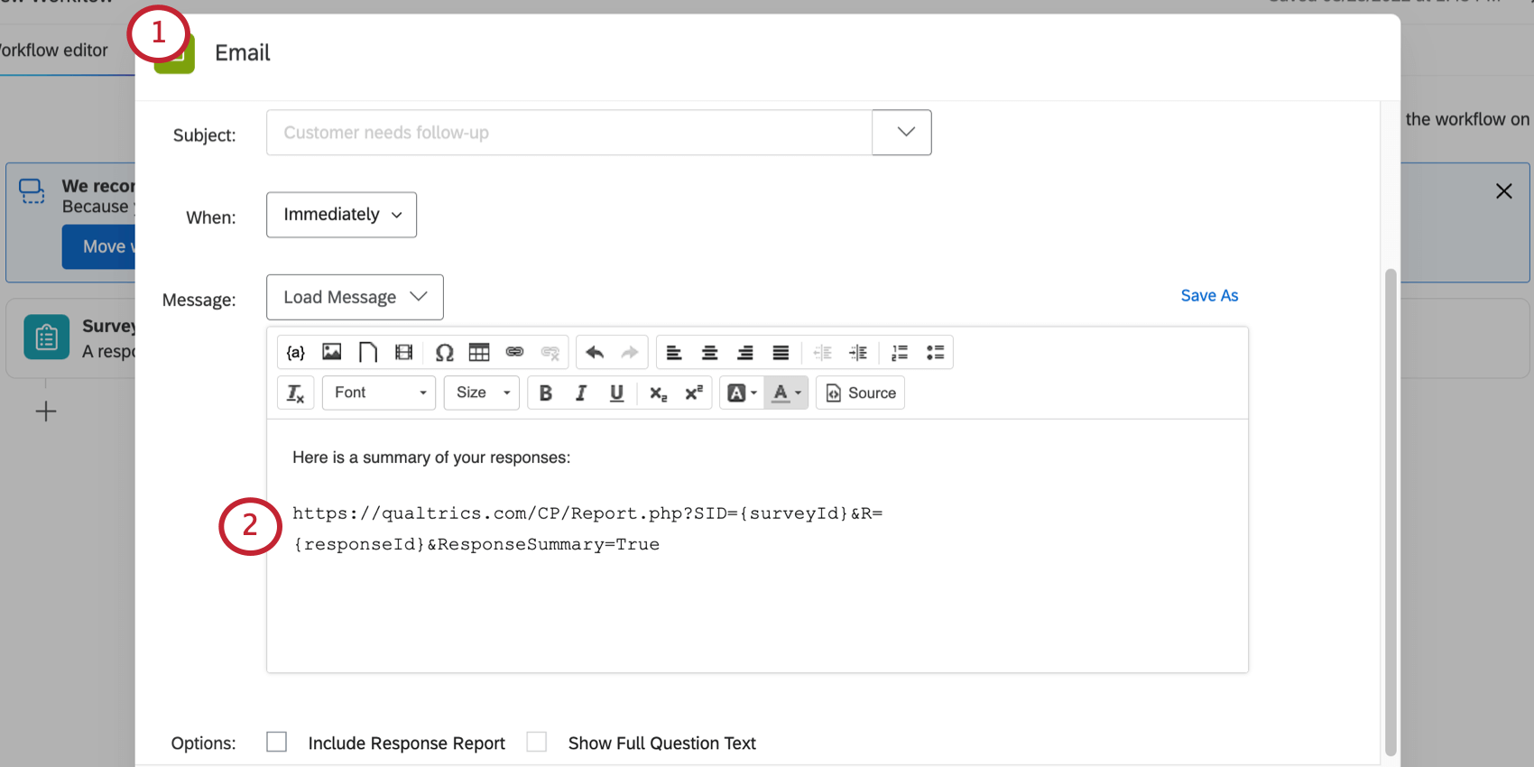Screen dimensions: 1534x767
Task: Click the Save As link
Action: coord(1209,296)
